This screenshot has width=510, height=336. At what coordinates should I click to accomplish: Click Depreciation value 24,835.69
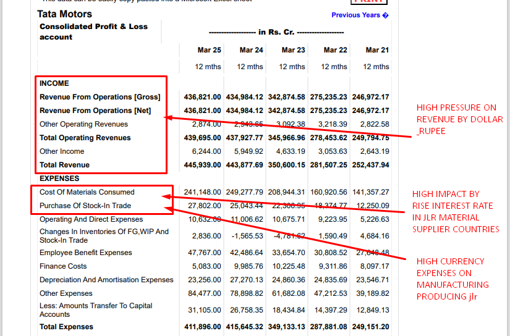[331, 280]
